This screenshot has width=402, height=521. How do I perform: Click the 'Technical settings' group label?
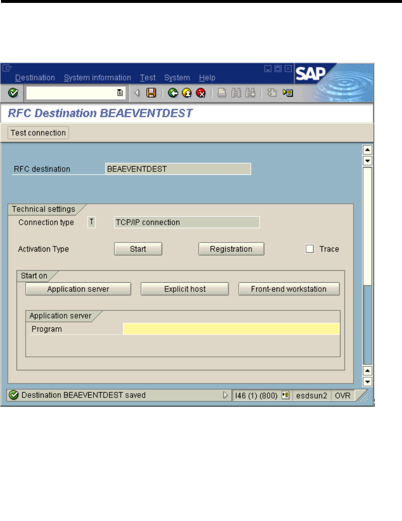(44, 209)
